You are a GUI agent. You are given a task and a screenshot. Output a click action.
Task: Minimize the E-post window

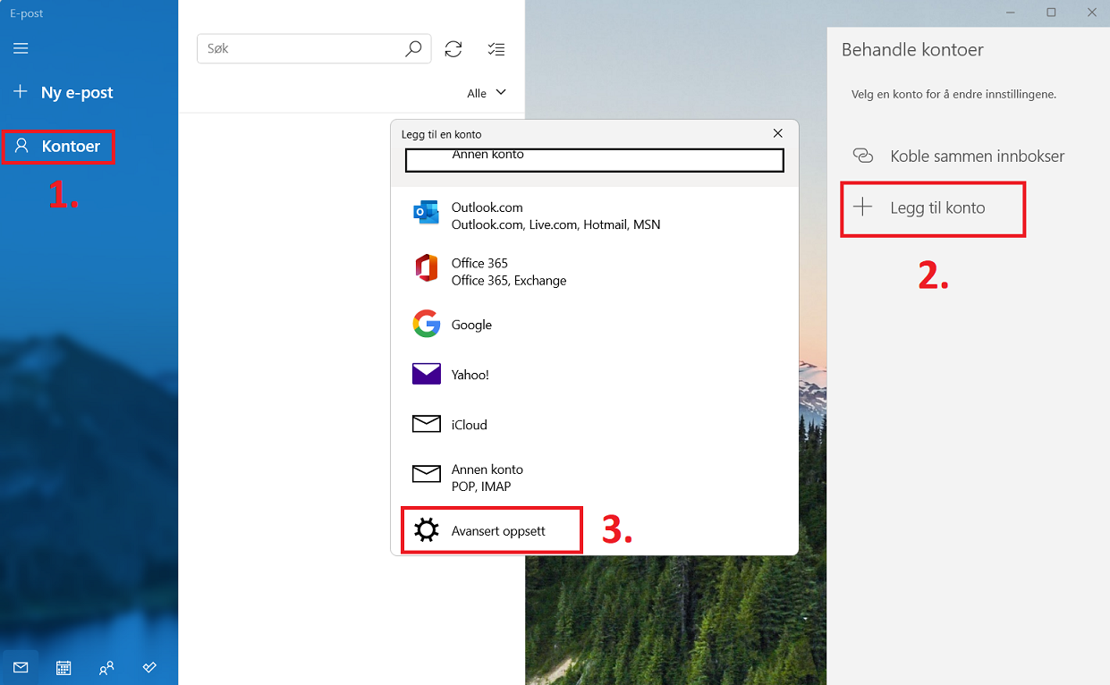click(1010, 13)
